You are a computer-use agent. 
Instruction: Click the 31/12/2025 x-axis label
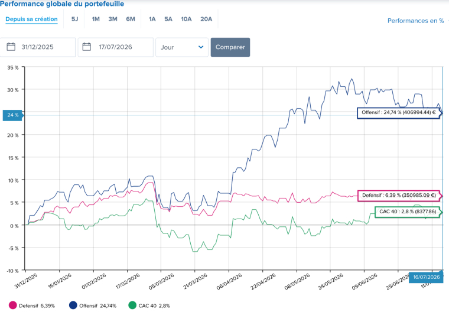(x=26, y=281)
